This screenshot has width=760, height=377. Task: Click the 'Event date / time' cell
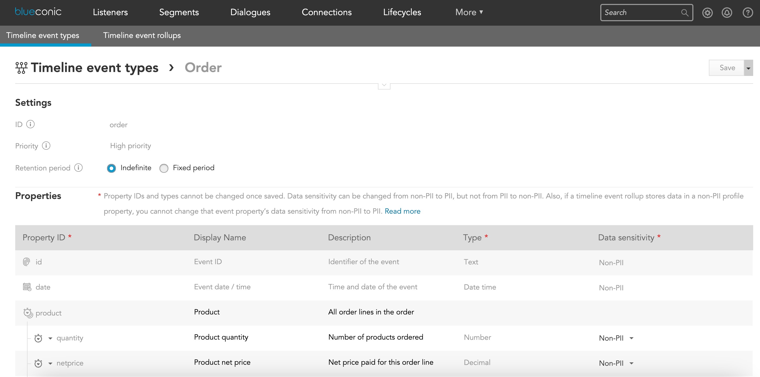tap(222, 287)
